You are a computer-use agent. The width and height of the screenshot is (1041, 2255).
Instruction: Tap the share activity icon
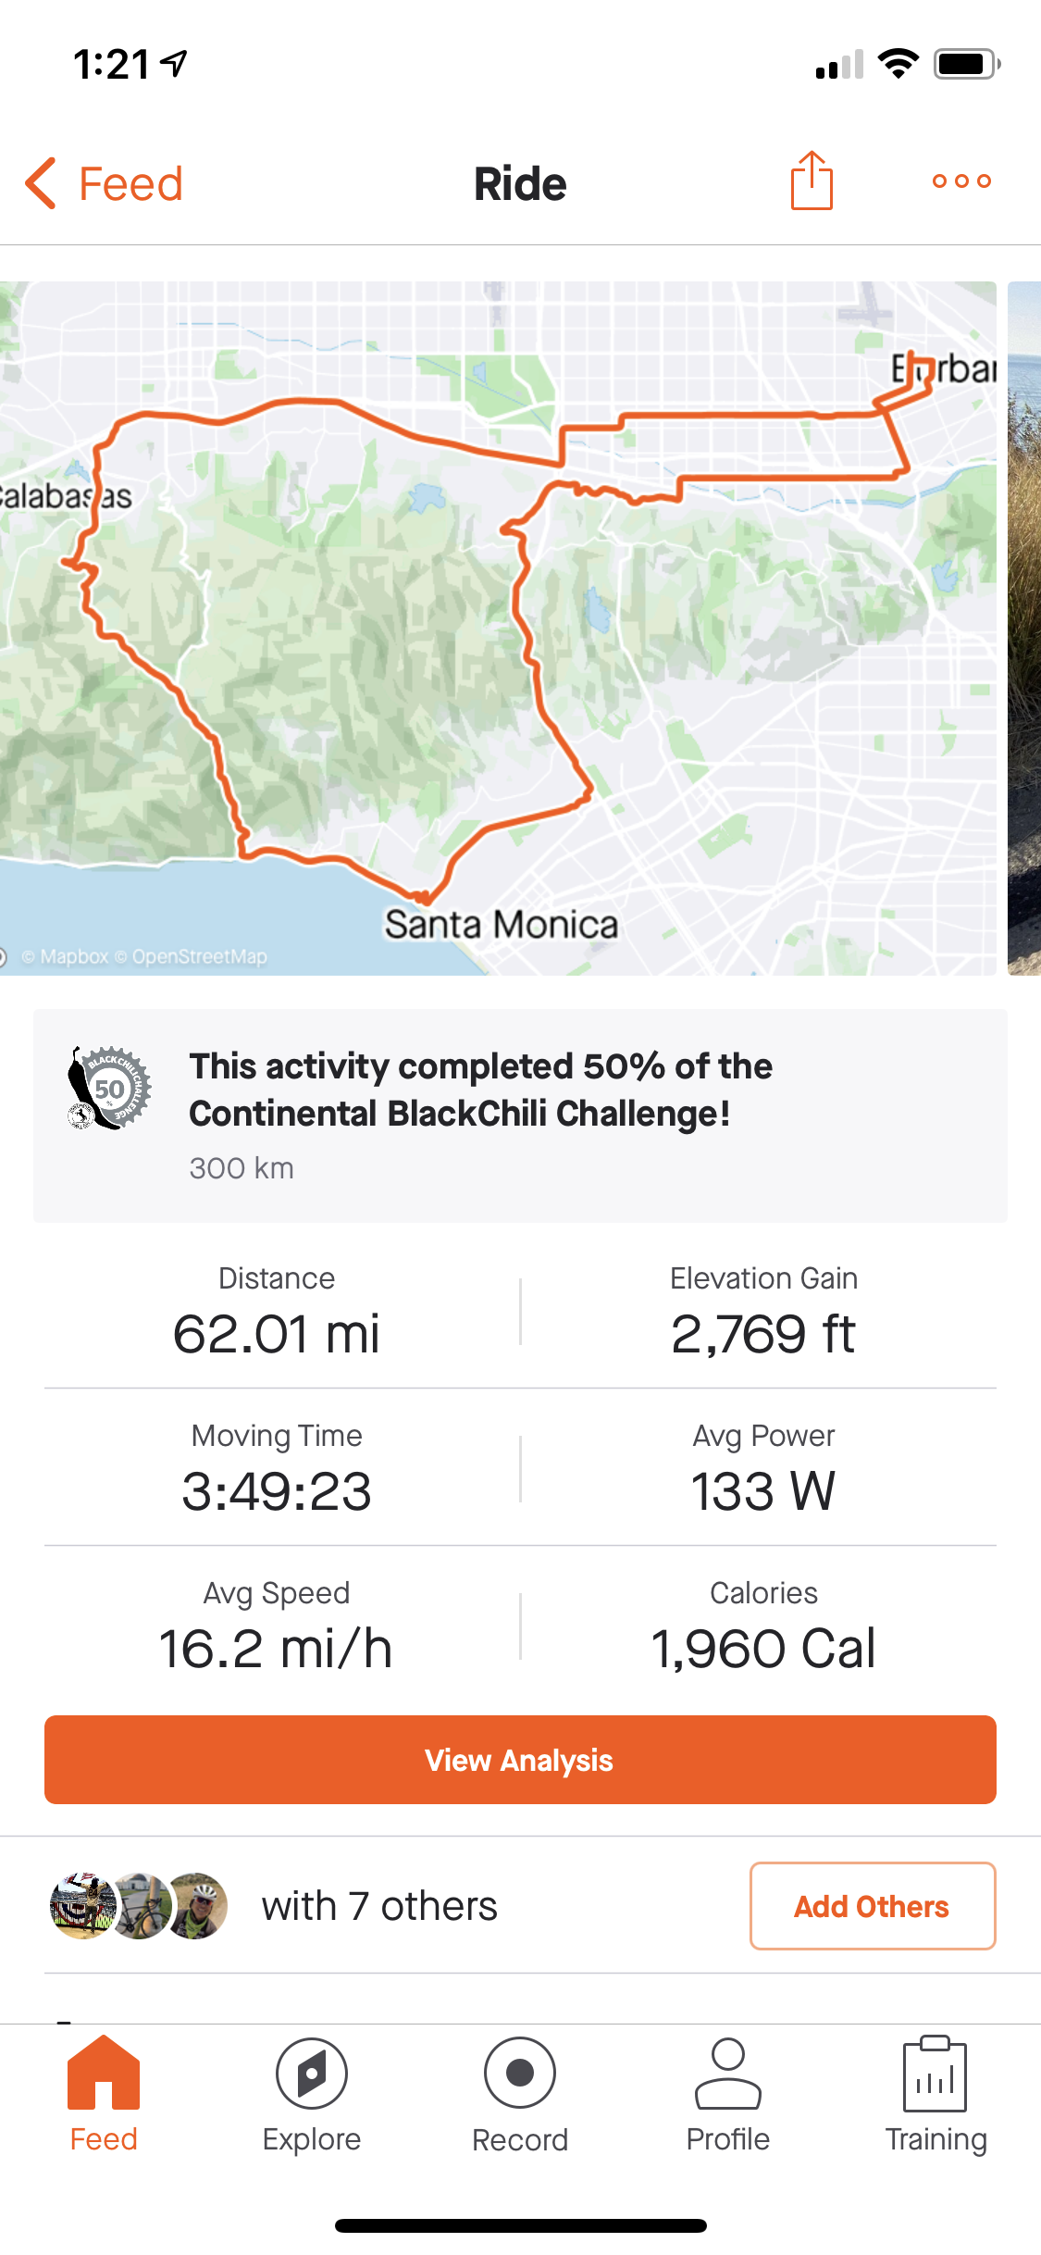pyautogui.click(x=812, y=181)
